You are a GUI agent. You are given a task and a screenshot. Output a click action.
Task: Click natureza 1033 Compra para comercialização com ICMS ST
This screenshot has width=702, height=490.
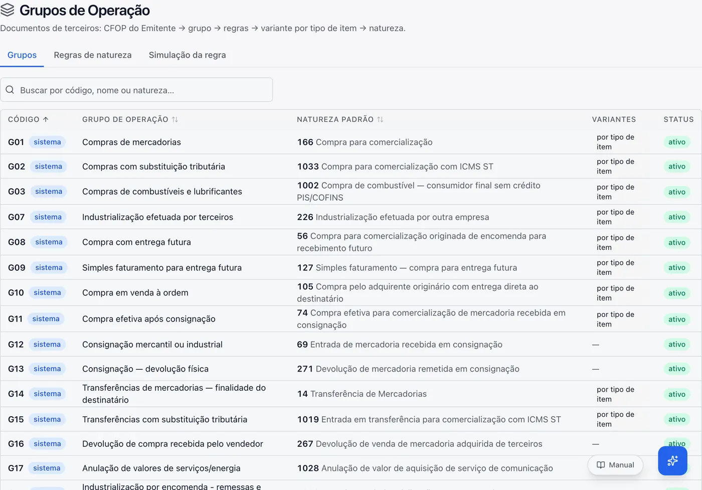click(395, 167)
